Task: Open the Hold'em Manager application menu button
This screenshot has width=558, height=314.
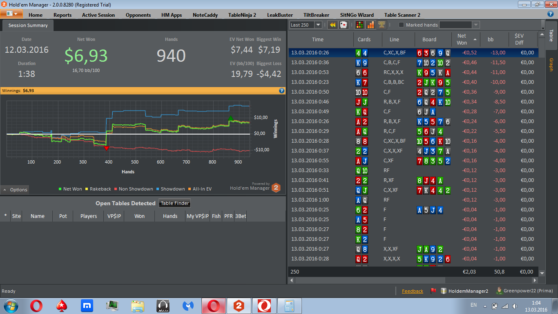Action: point(11,14)
